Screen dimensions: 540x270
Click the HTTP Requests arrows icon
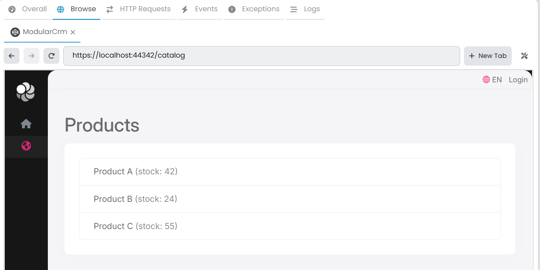click(110, 9)
